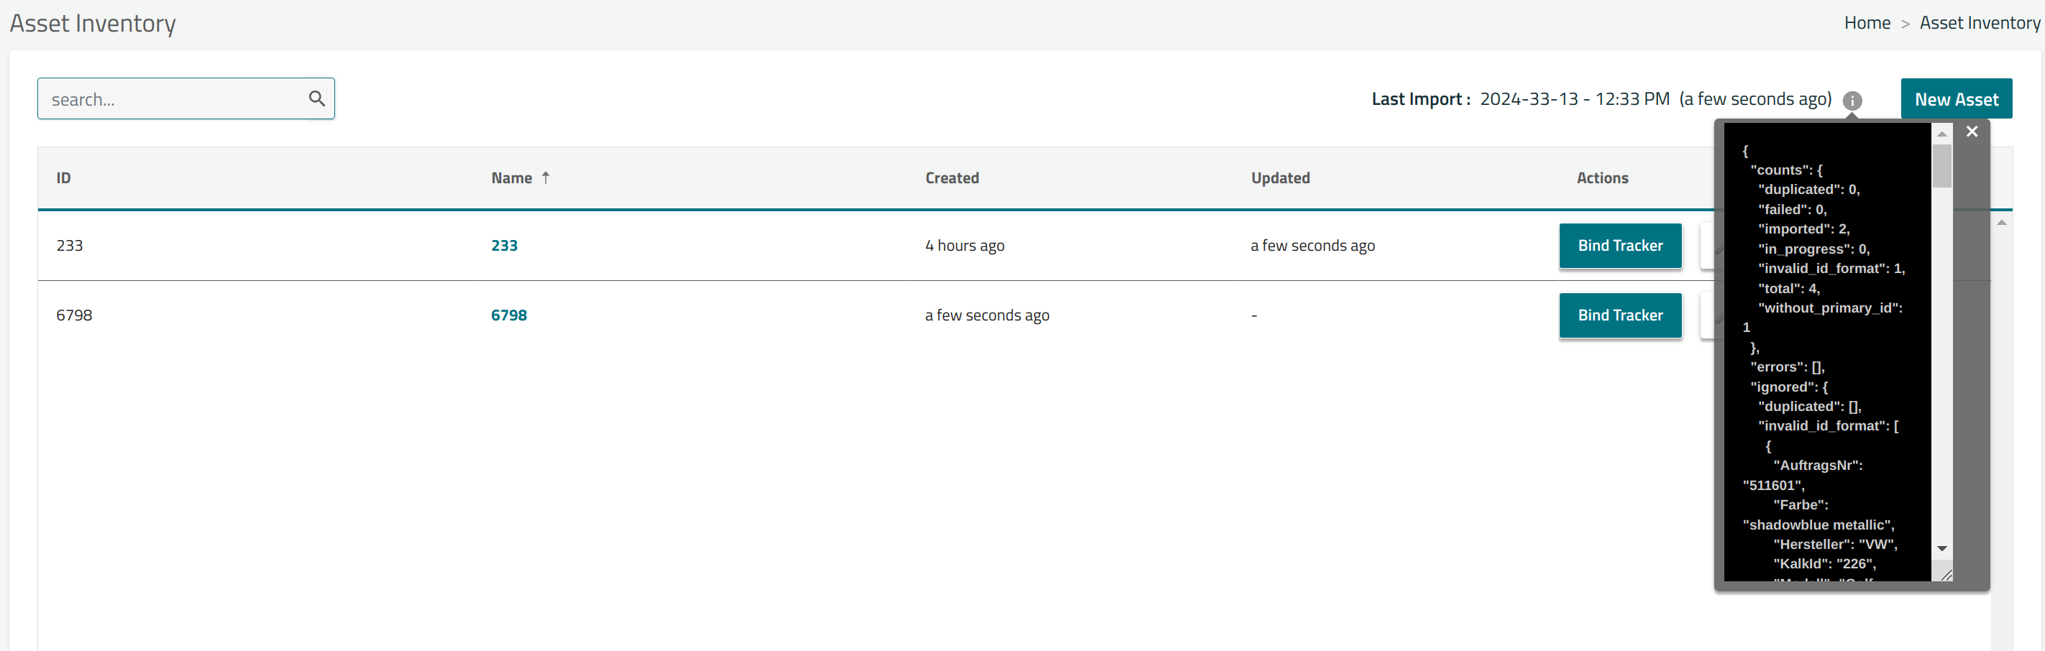
Task: Bind Tracker for asset 233
Action: [x=1619, y=246]
